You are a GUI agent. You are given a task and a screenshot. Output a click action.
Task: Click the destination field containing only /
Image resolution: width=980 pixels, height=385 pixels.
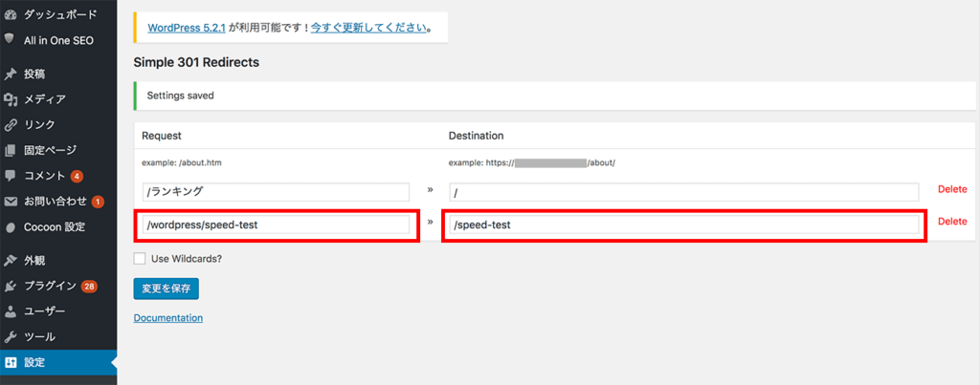point(683,192)
